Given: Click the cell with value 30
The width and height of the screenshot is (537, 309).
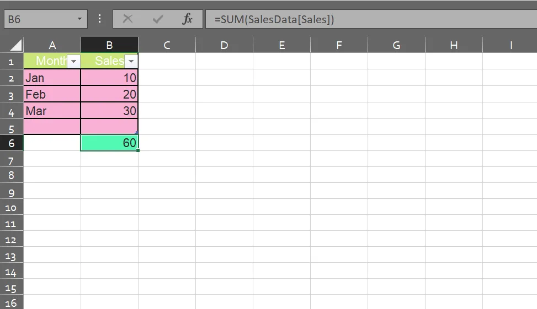Looking at the screenshot, I should (109, 110).
